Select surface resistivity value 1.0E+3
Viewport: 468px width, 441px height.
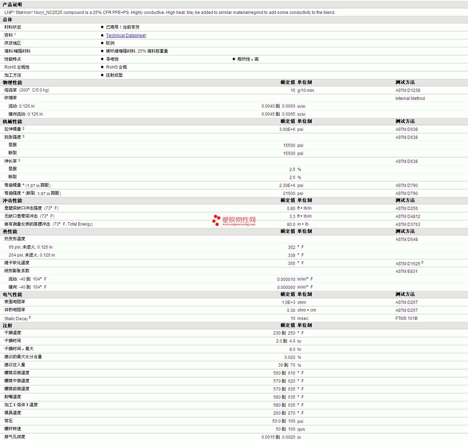289,302
